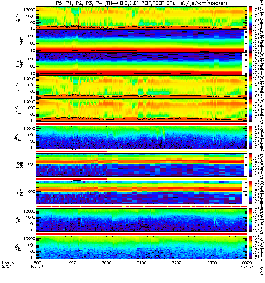Select the 'the peef' panel label
Image resolution: width=265 pixels, height=283 pixels.
point(17,110)
